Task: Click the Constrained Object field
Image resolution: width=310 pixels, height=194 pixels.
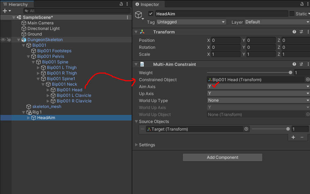Action: click(256, 80)
